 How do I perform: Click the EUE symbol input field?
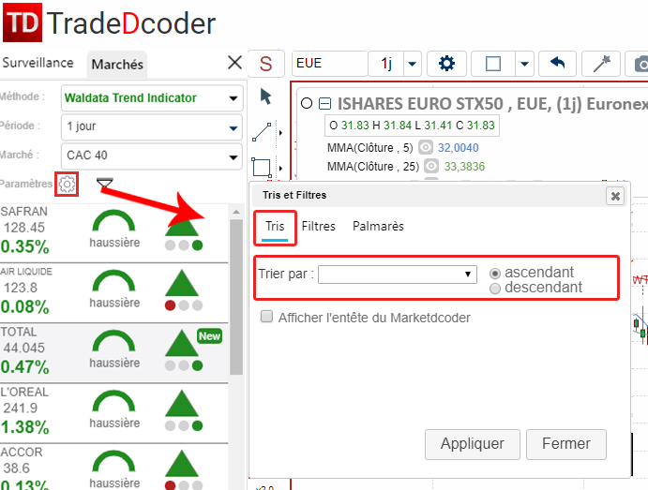coord(329,64)
